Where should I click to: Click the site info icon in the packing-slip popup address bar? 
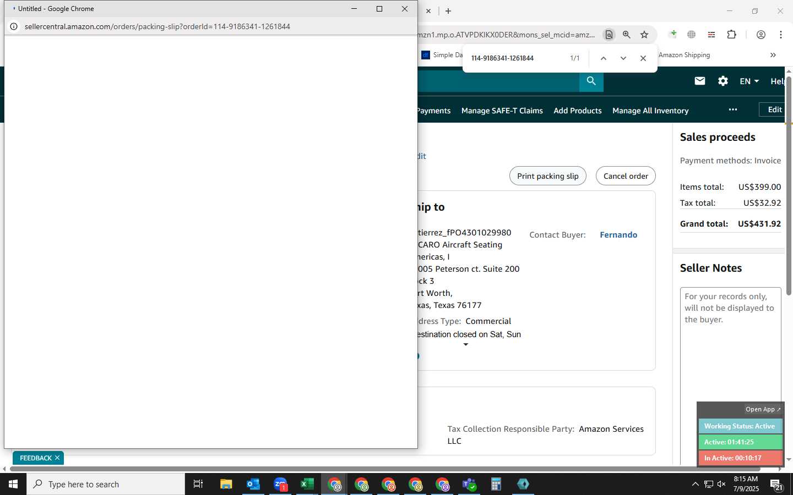(x=14, y=26)
